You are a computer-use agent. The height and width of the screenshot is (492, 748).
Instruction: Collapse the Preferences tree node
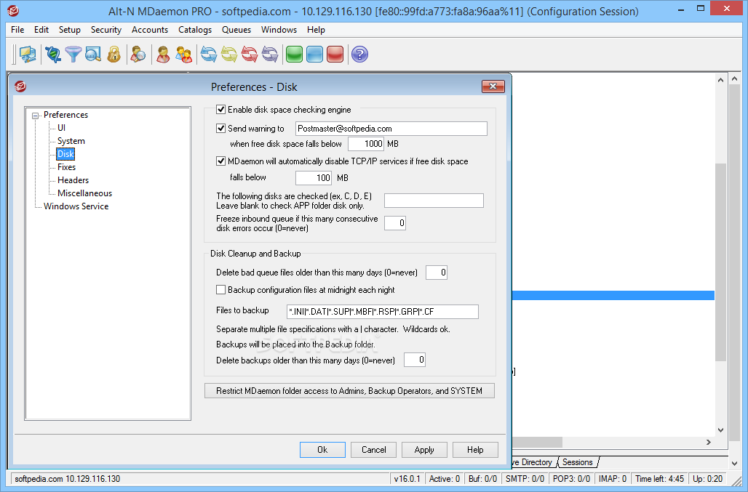click(36, 116)
